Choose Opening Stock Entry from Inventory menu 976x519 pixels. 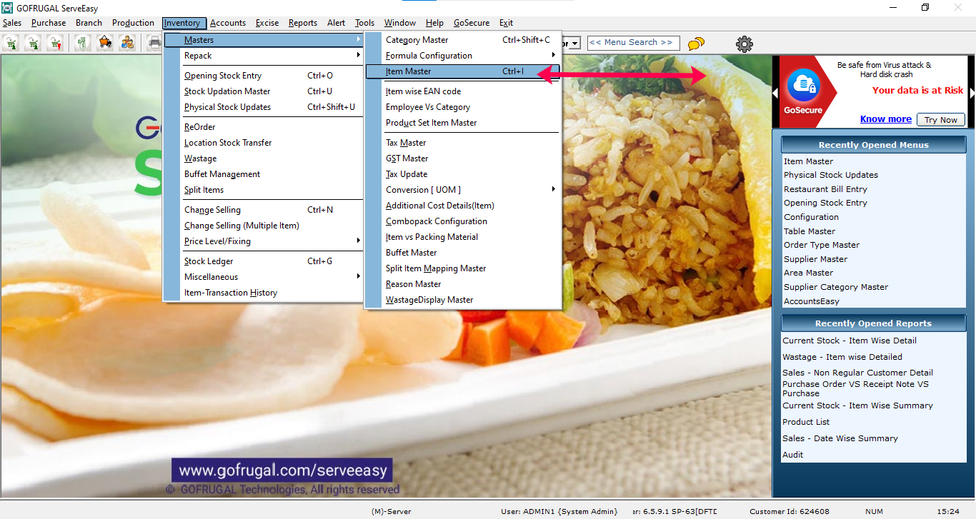click(264, 76)
